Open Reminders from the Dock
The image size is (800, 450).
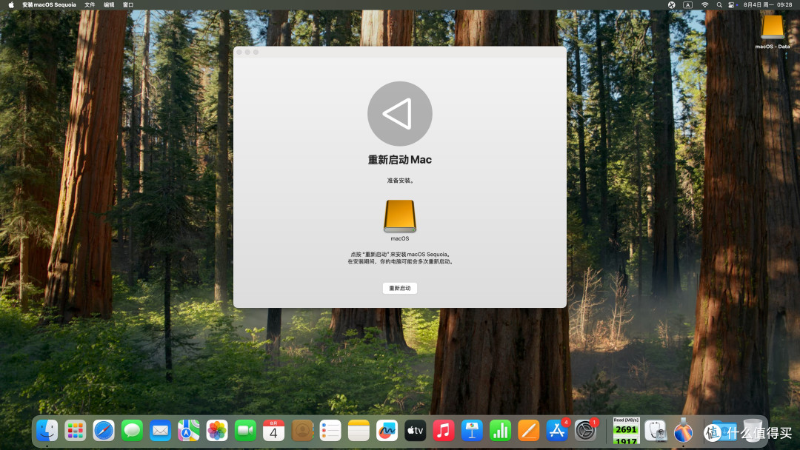330,431
